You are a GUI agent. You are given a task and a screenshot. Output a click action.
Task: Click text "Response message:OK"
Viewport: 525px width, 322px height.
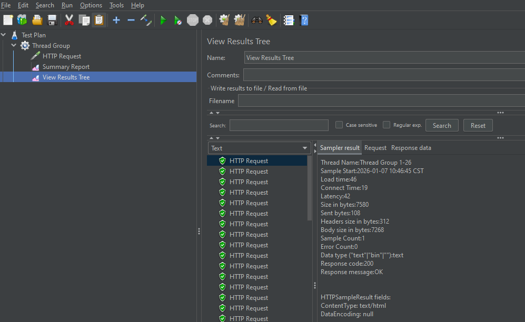point(352,272)
